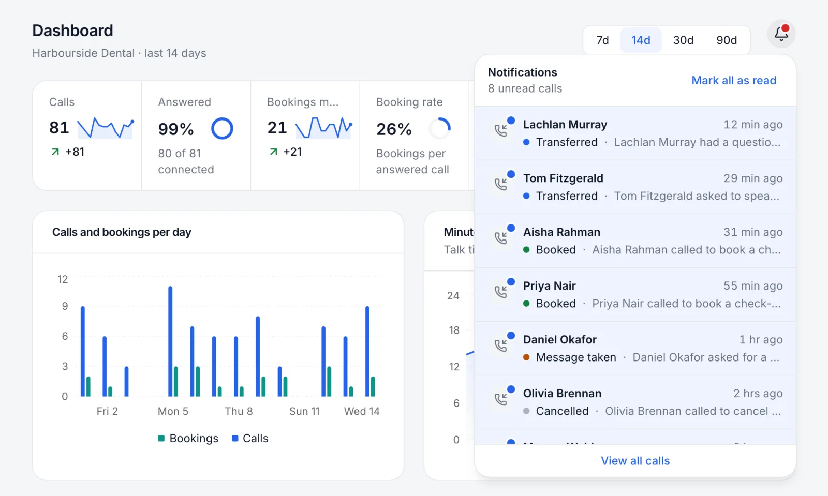Click the Bookings legend green swatch
The image size is (828, 496).
161,439
